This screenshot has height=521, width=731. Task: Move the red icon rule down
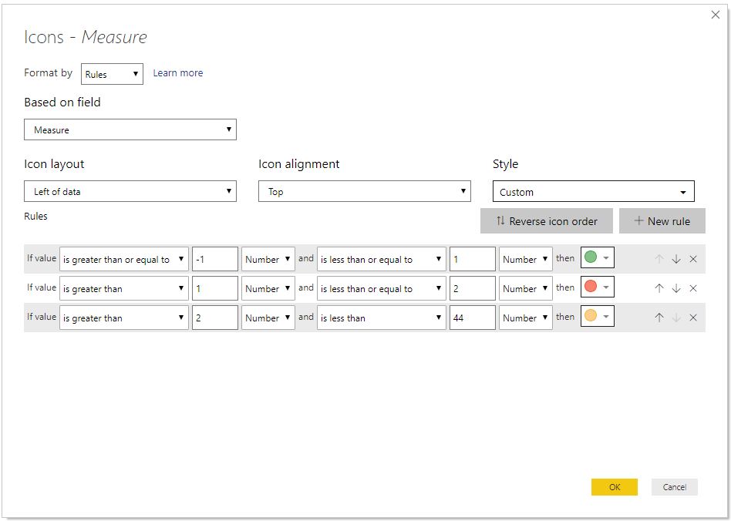click(x=676, y=288)
